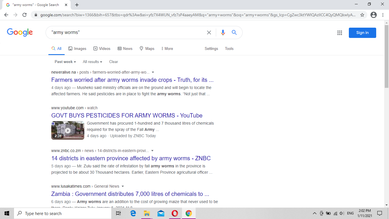Expand the www.znbc.co.zm result options arrow
The height and width of the screenshot is (219, 389).
click(x=152, y=151)
